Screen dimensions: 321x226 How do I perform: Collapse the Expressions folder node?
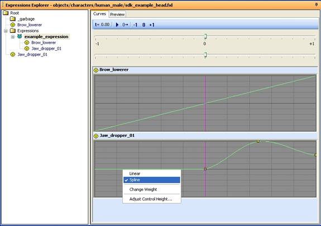click(x=6, y=31)
